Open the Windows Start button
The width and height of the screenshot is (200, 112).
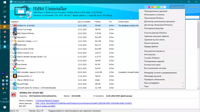click(5, 2)
